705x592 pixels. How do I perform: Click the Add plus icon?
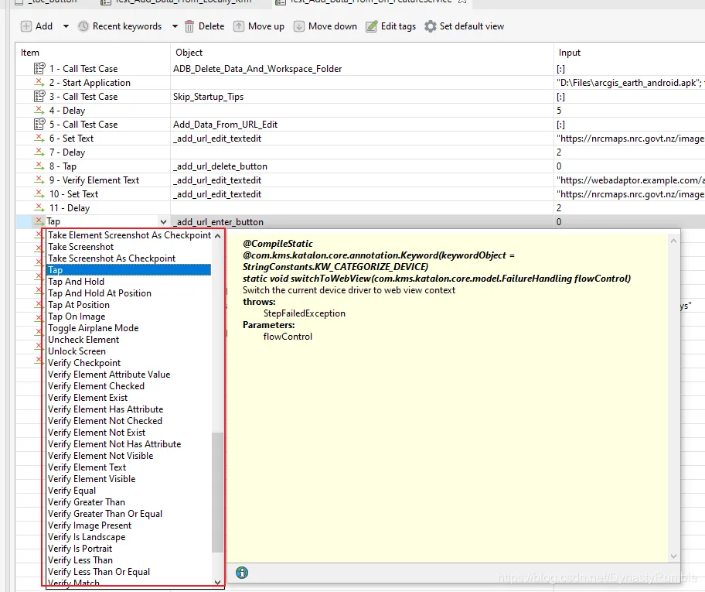coord(26,26)
